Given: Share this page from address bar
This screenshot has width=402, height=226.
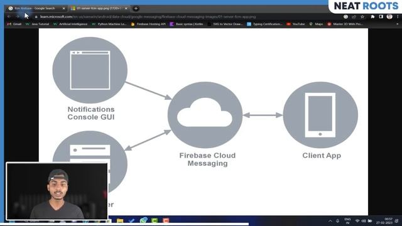Looking at the screenshot, I should point(354,17).
